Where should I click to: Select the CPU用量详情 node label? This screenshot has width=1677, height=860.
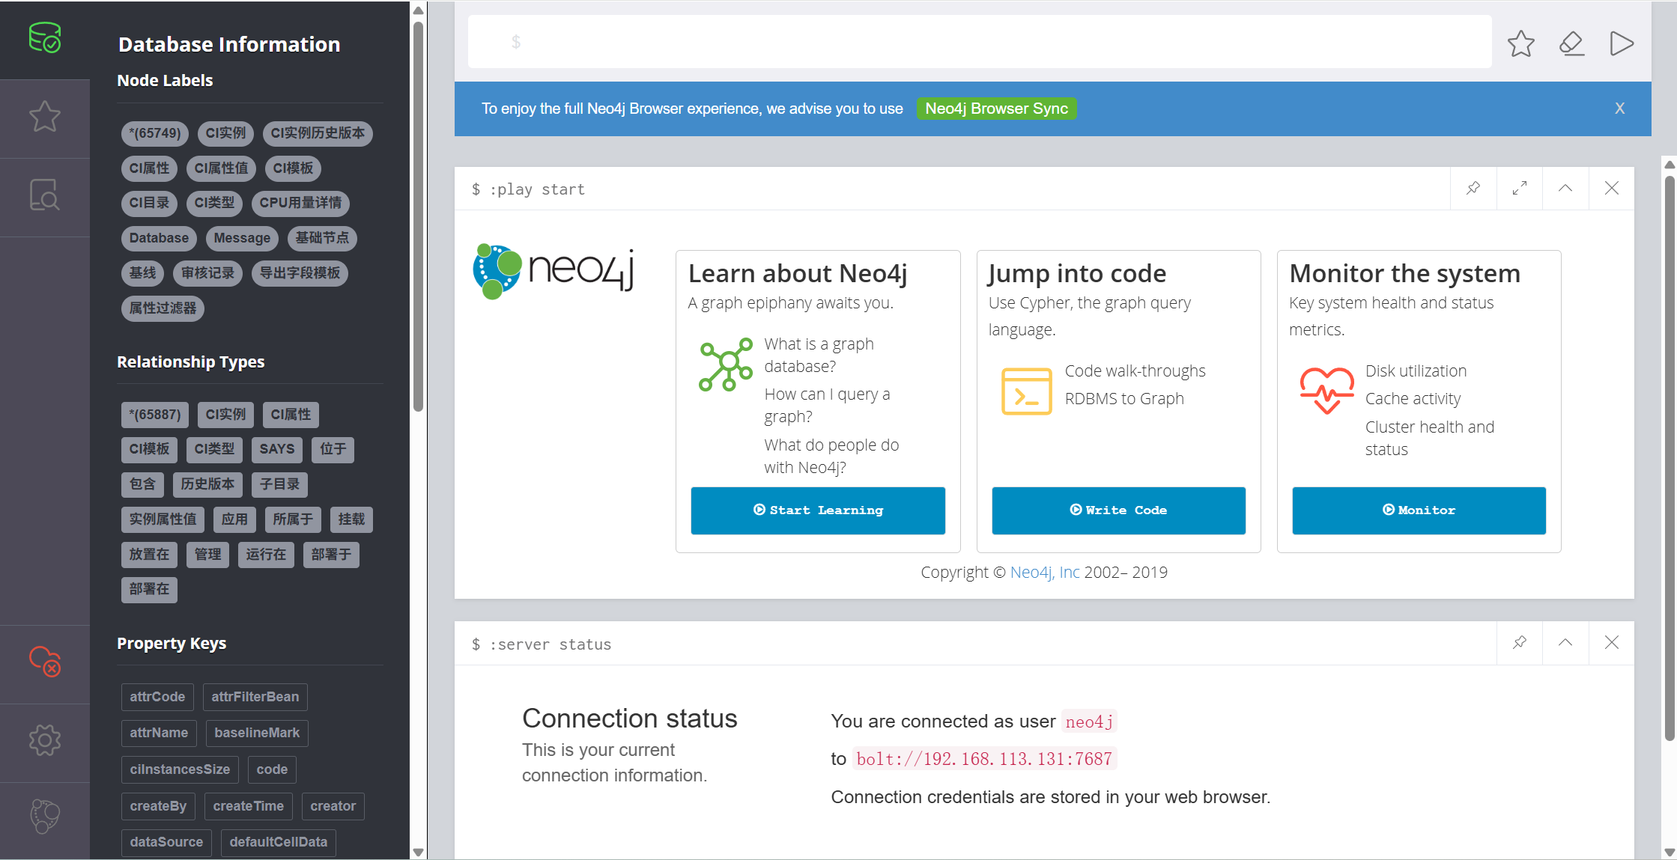tap(300, 203)
